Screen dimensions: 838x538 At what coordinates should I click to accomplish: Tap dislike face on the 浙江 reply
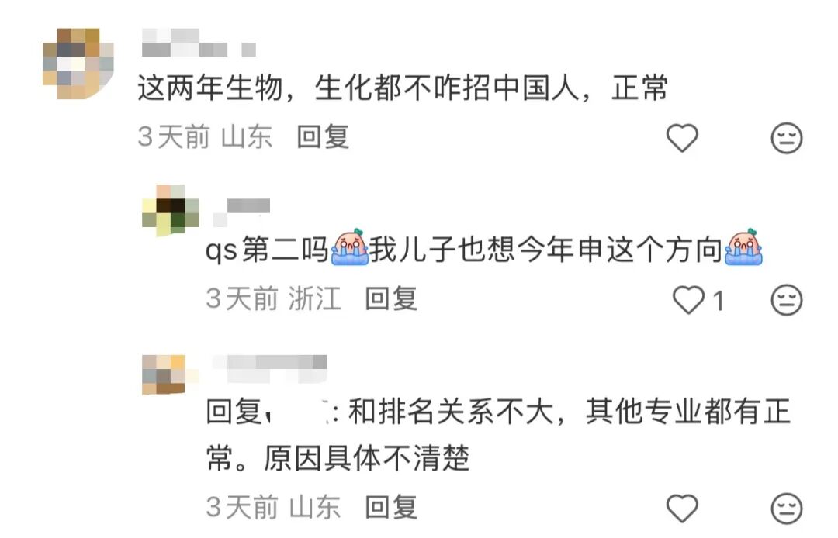tap(787, 300)
